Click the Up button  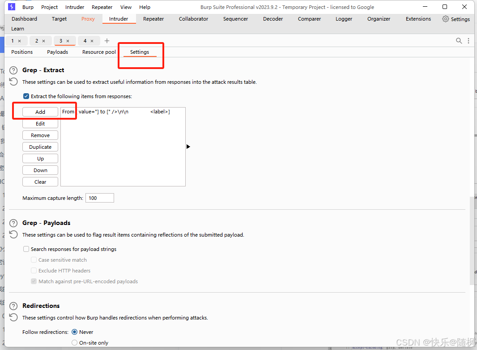tap(40, 158)
